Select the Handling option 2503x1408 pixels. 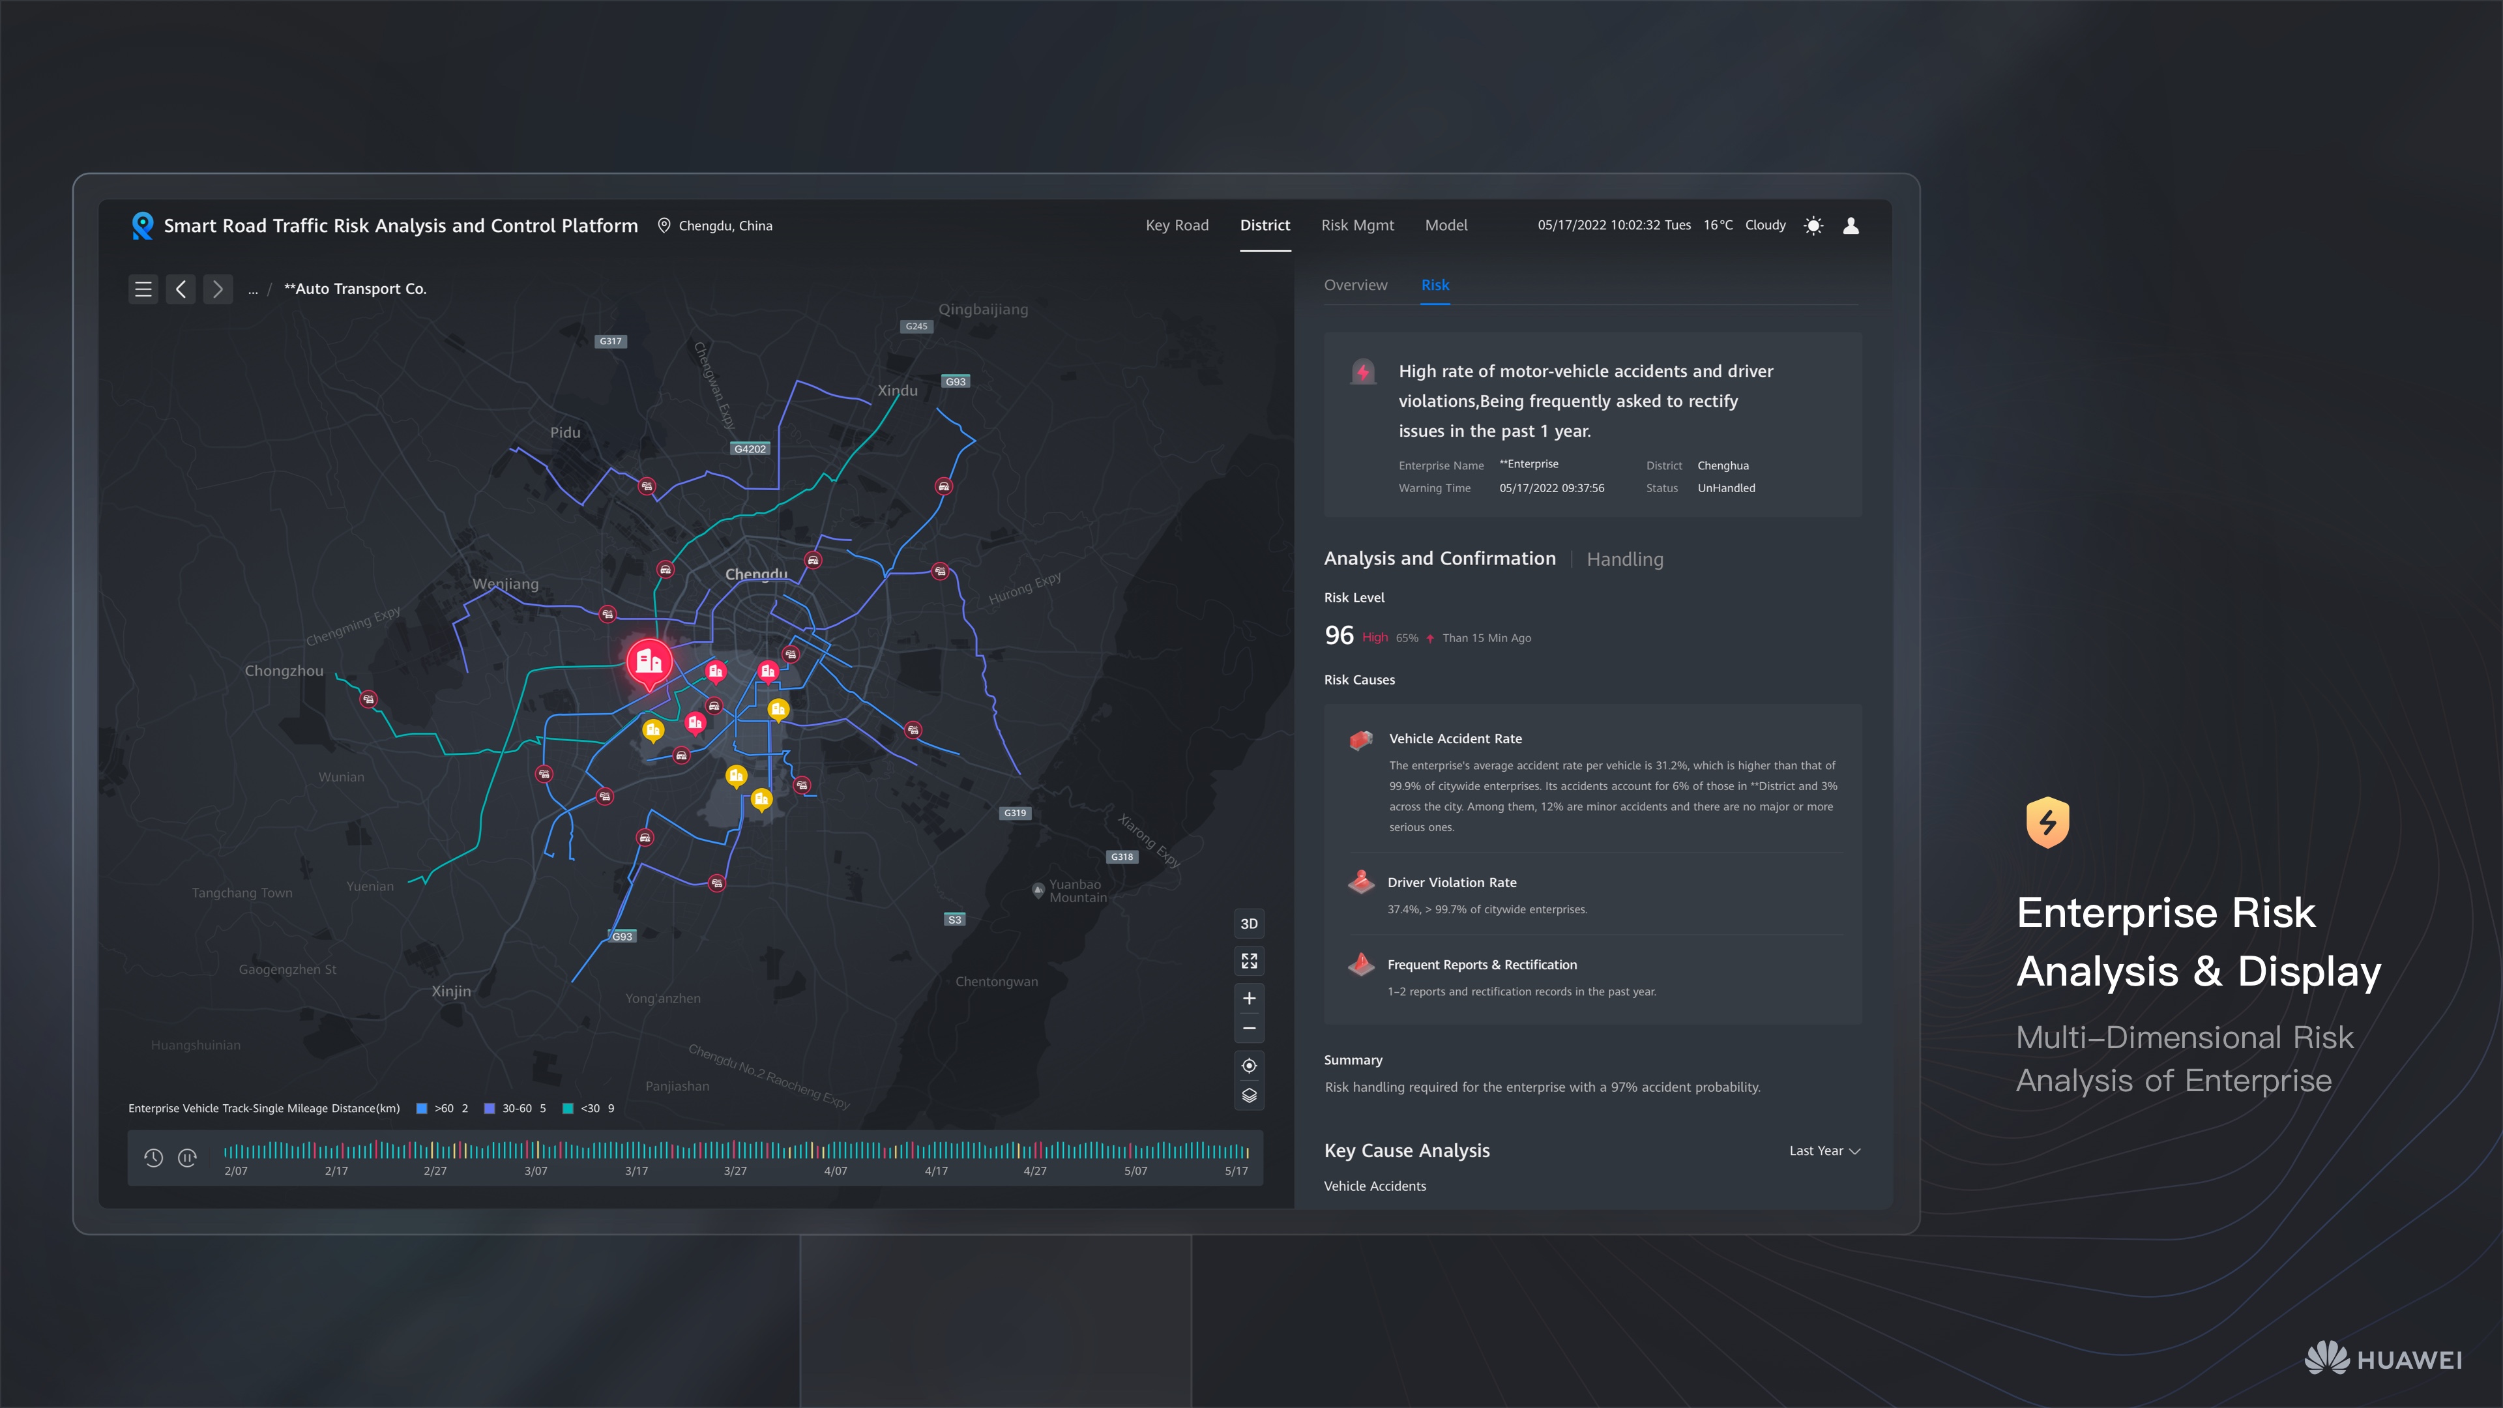[1624, 559]
